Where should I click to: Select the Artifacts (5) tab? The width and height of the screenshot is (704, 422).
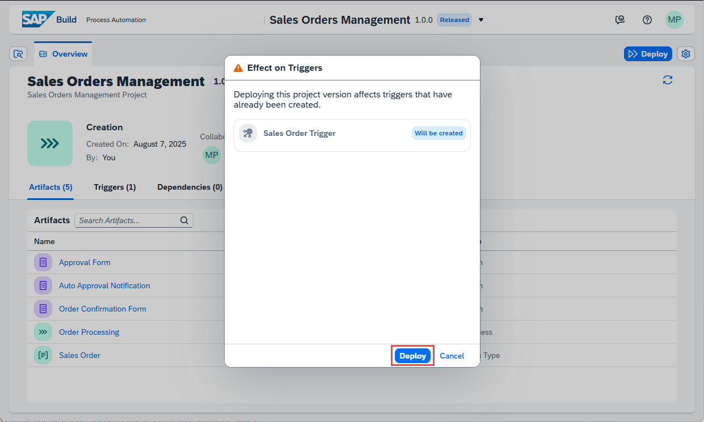coord(50,187)
